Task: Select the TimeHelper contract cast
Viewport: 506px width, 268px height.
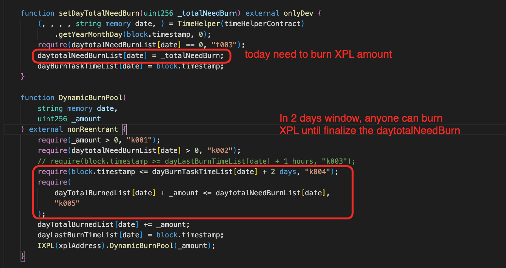Action: pos(198,24)
